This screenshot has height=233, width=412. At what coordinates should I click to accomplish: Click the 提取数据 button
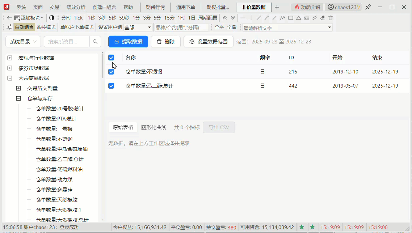click(x=128, y=42)
